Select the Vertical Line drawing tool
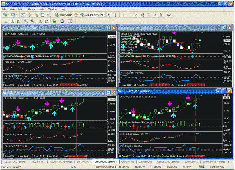The height and width of the screenshot is (170, 235). tap(123, 15)
